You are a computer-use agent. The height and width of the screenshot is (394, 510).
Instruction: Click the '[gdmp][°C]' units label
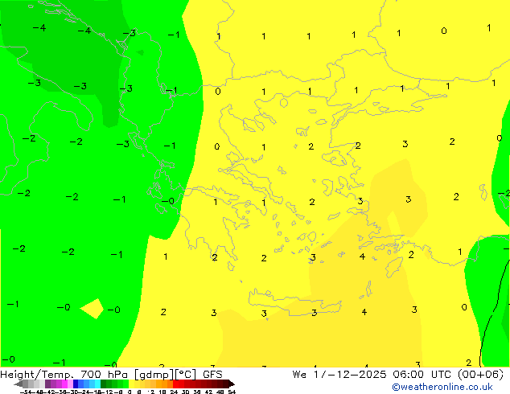[165, 375]
